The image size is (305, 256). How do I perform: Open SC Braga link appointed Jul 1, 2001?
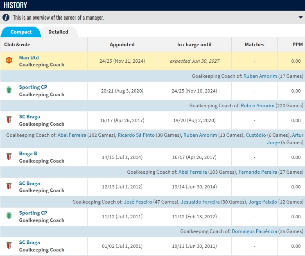coord(29,242)
